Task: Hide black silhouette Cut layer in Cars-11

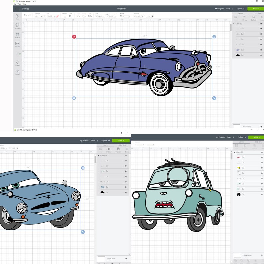Action: tap(262, 194)
